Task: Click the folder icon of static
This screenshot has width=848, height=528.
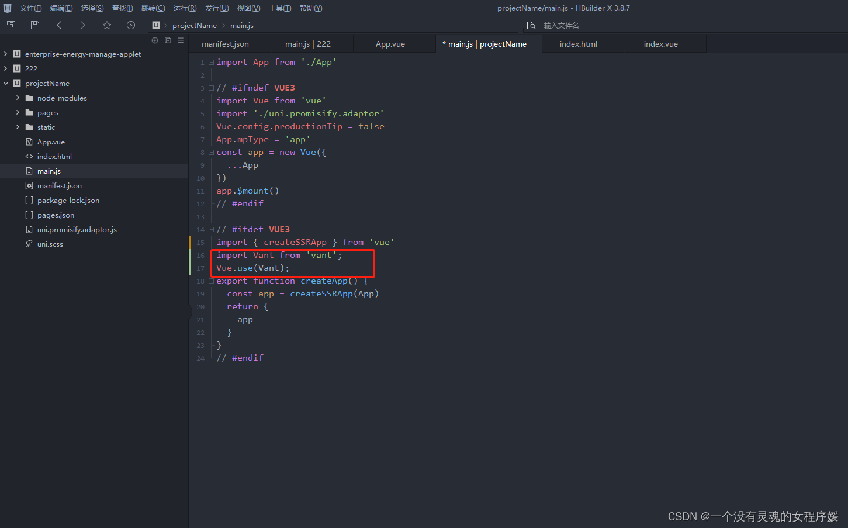Action: pos(29,127)
